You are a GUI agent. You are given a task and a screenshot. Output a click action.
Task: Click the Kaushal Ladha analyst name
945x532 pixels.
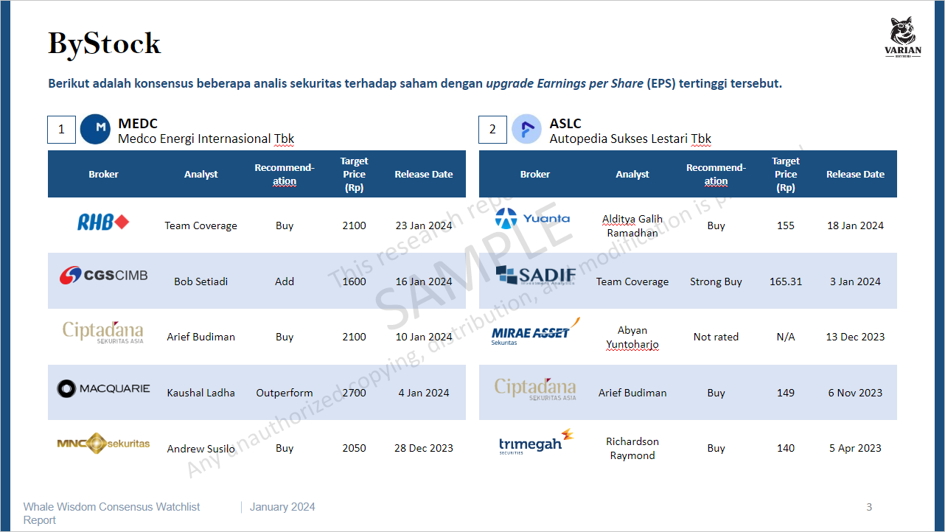[x=200, y=393]
